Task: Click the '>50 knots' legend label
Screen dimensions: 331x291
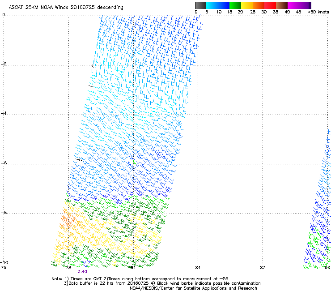Action: coord(318,12)
